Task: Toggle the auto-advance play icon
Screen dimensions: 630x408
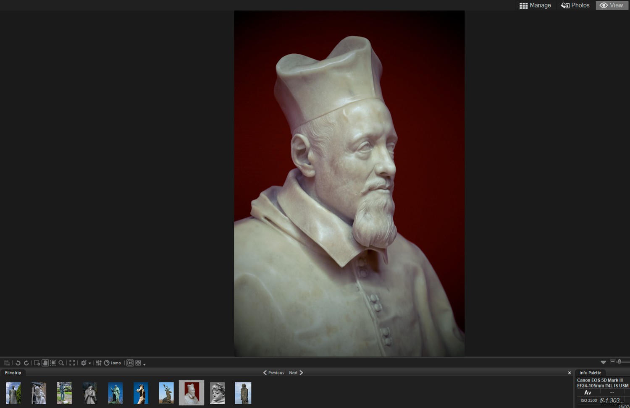Action: [130, 363]
